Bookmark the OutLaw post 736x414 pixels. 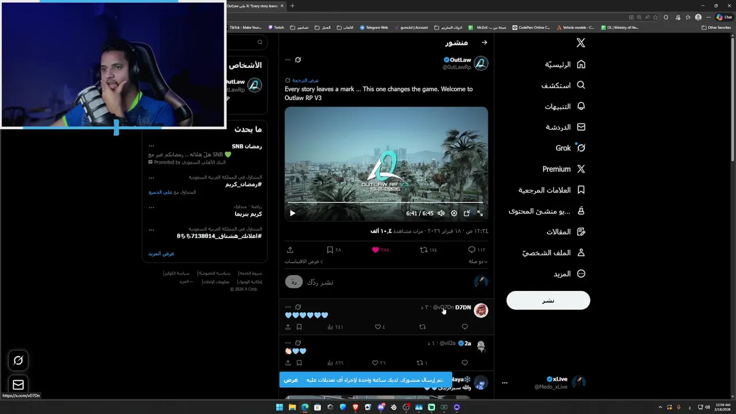click(329, 250)
